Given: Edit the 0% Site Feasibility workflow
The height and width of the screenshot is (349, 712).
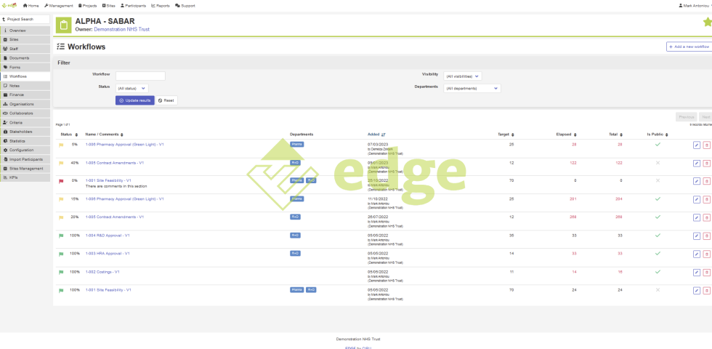Looking at the screenshot, I should [x=697, y=181].
